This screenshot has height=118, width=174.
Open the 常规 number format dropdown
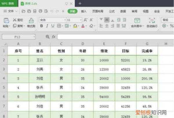click(x=167, y=20)
